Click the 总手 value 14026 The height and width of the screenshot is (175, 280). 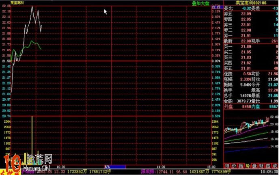tap(245, 96)
